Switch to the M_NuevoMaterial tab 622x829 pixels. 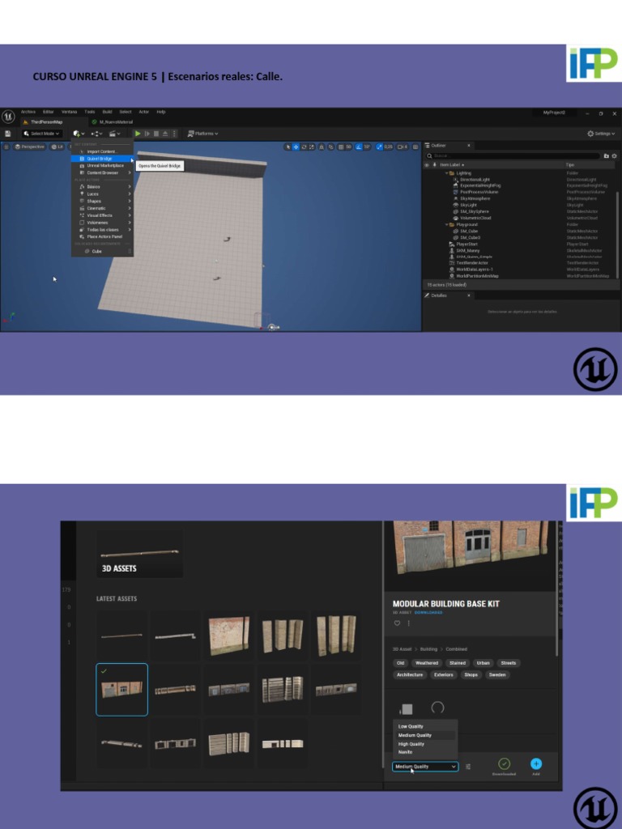tap(112, 122)
